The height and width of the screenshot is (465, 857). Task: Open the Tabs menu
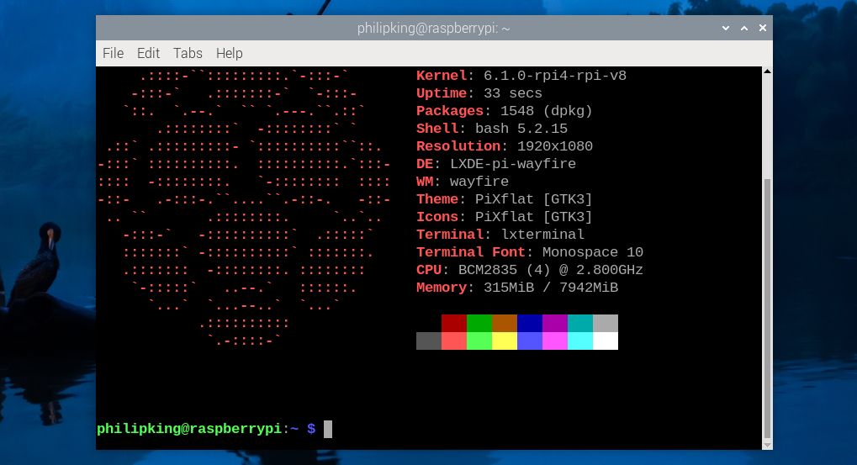(188, 53)
